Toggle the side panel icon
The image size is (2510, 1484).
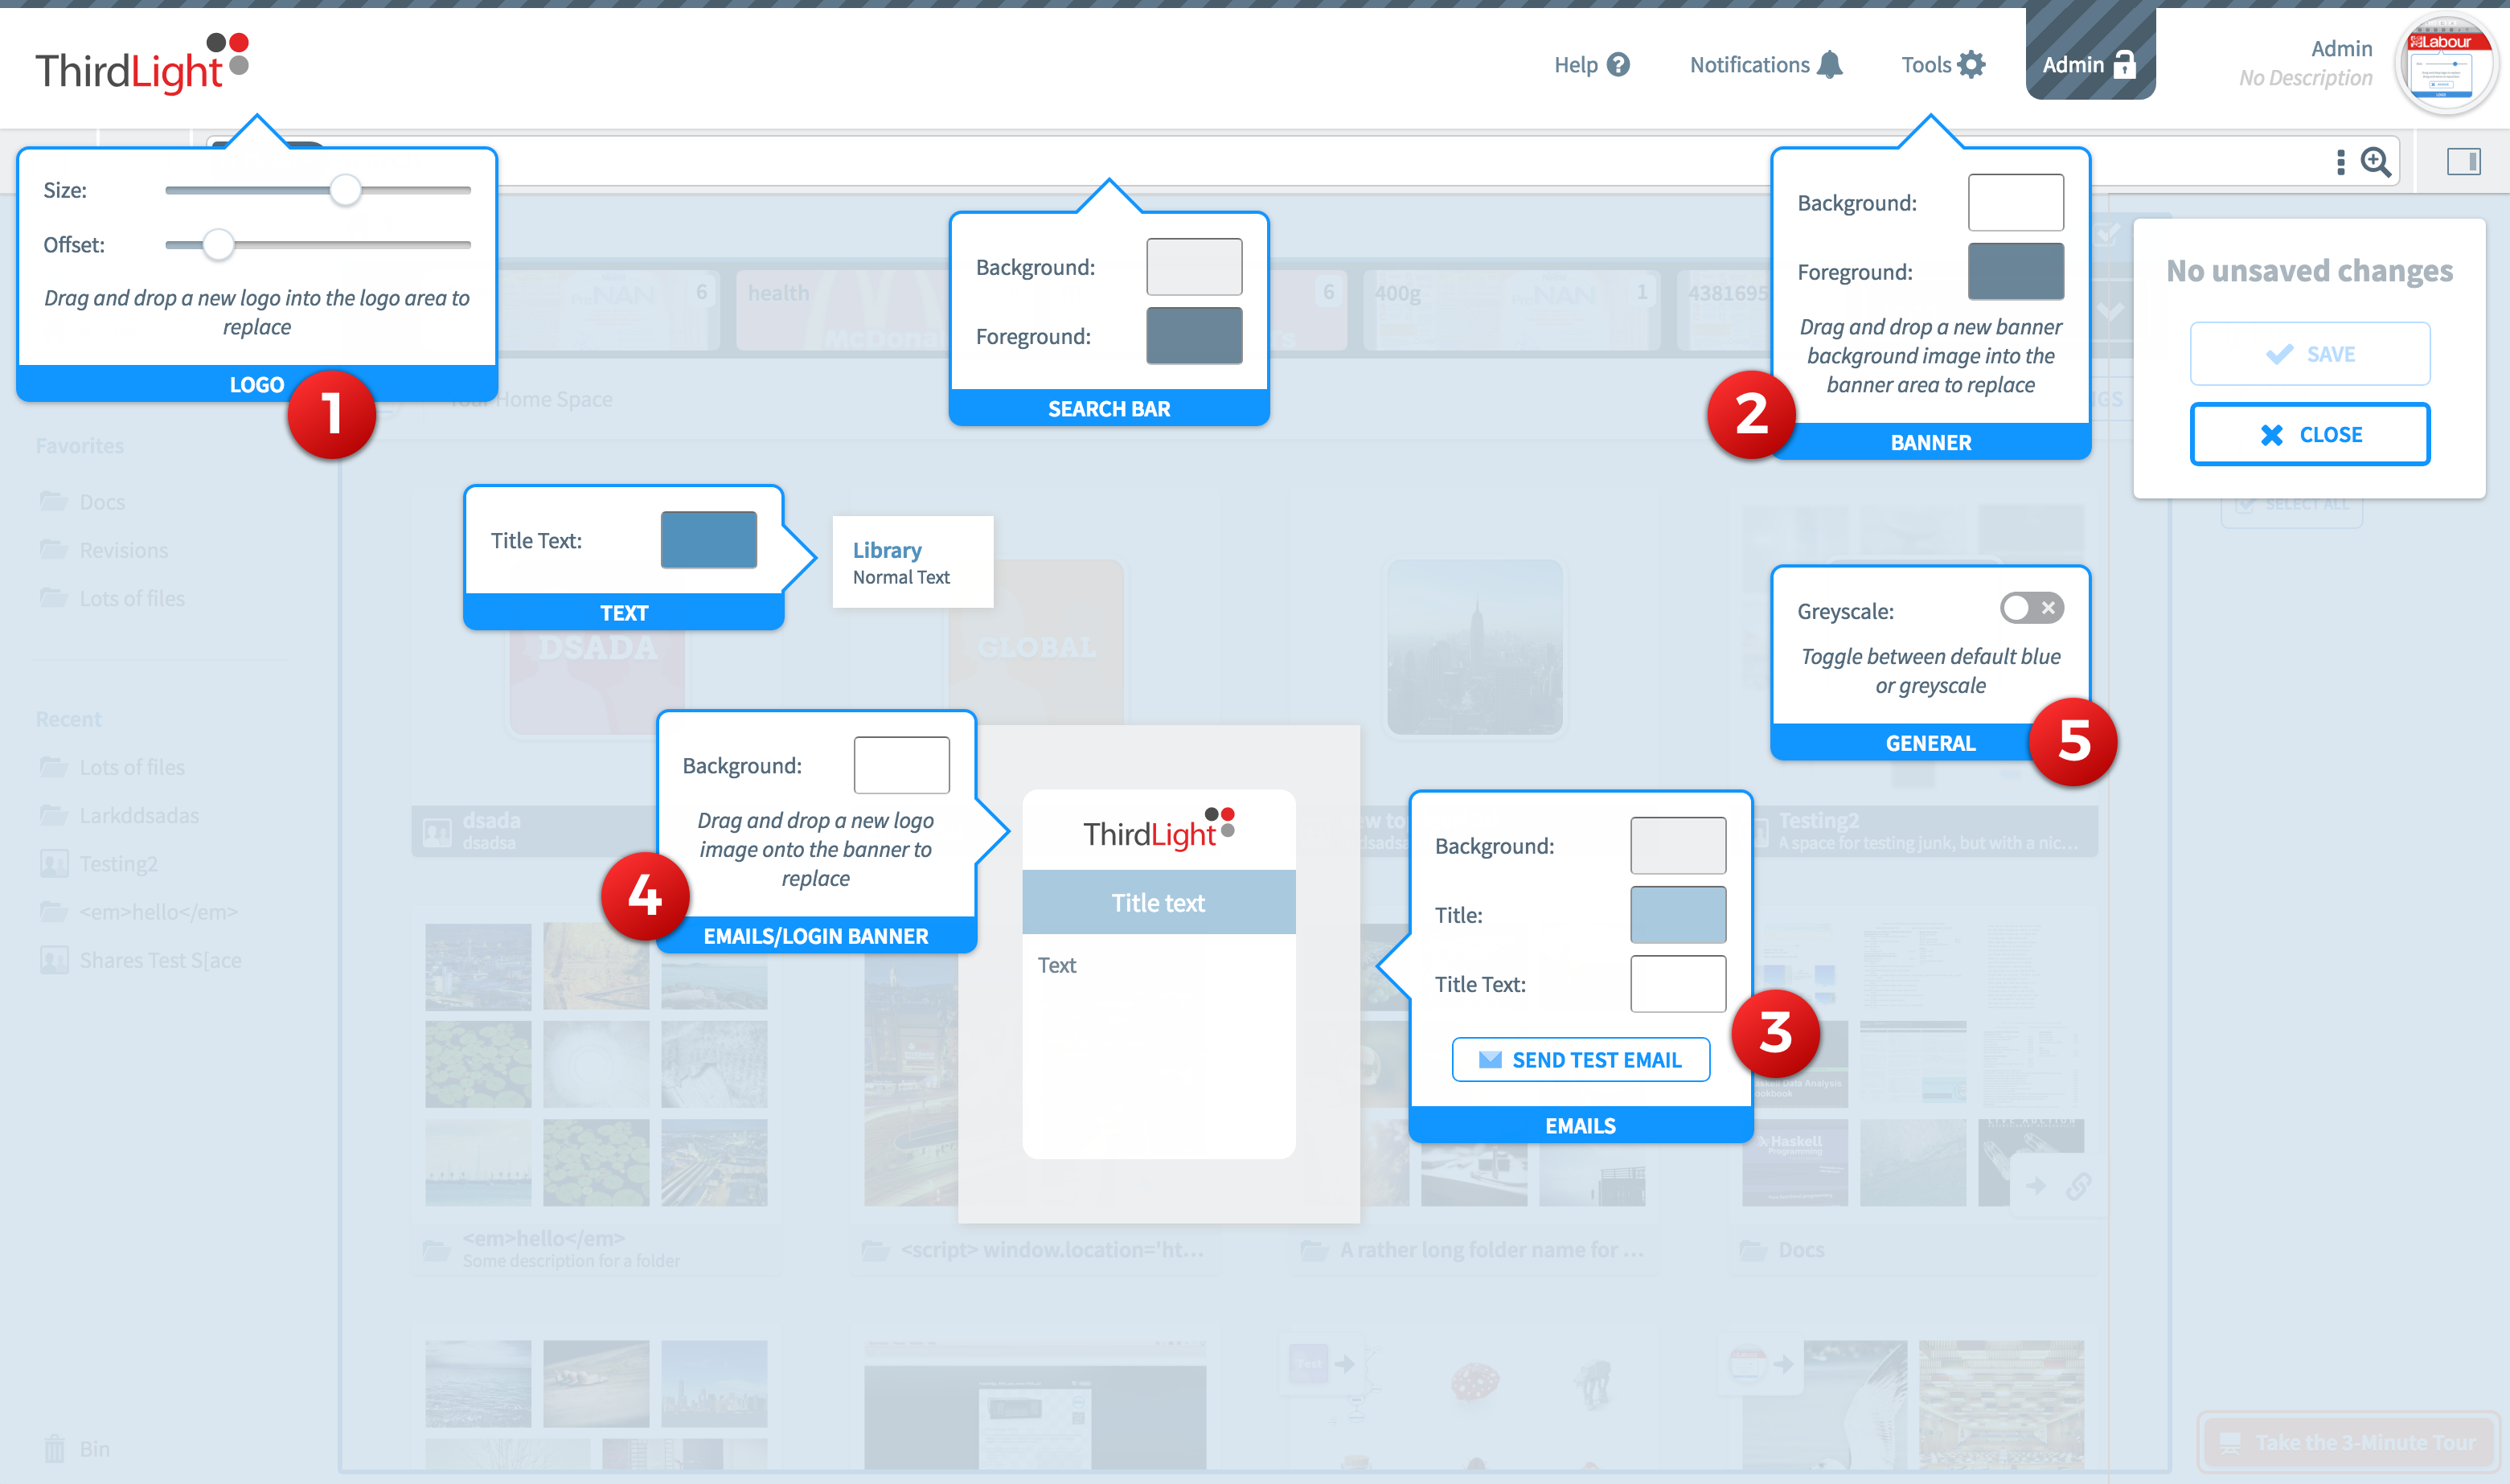(x=2463, y=161)
